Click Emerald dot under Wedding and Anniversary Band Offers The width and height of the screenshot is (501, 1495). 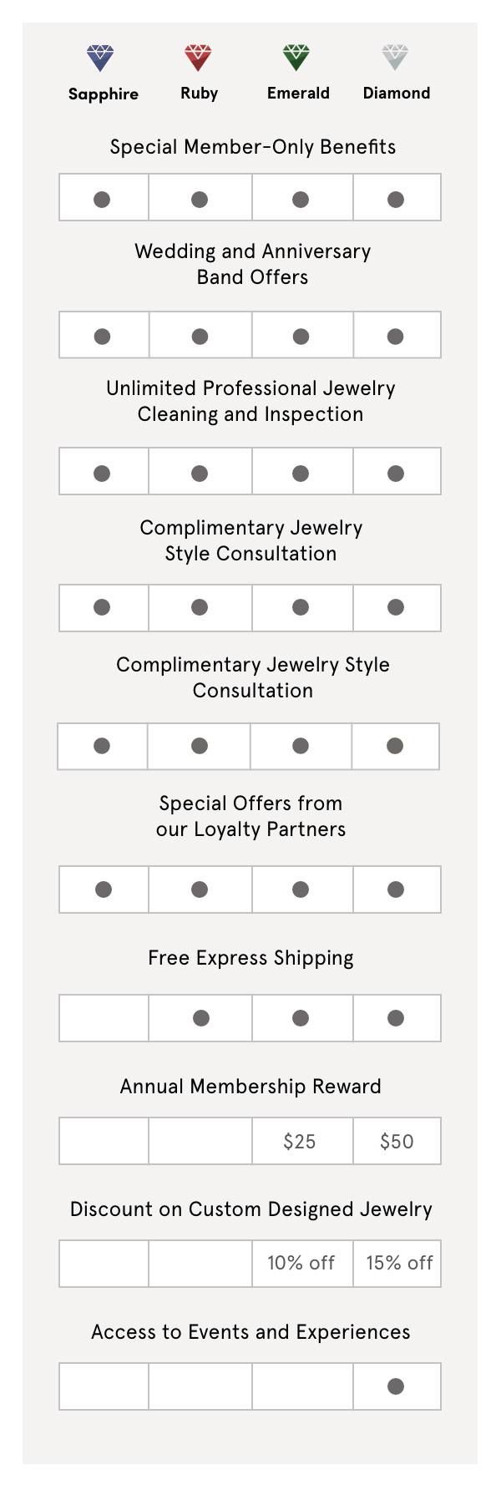(x=301, y=336)
